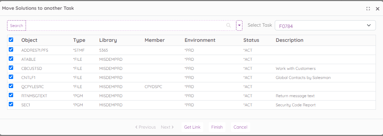Close the Move Solutions dialog
Screen dimensions: 383x136
click(x=377, y=9)
